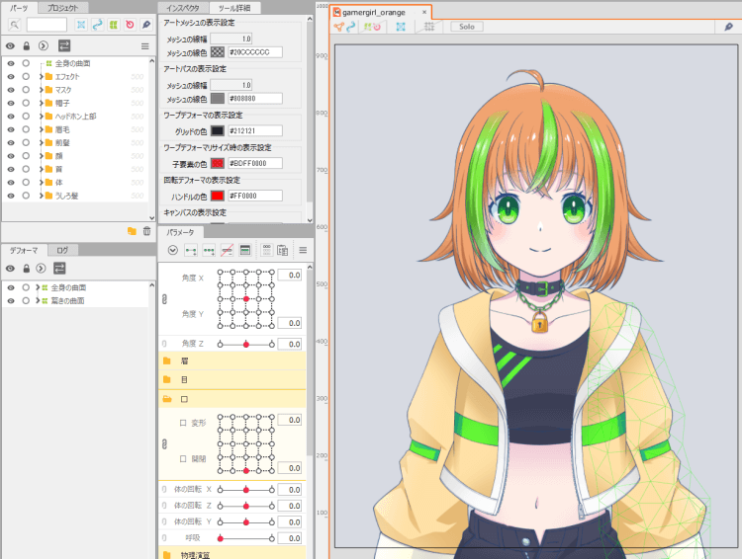Toggle visibility eye for エフェクト folder
Image resolution: width=742 pixels, height=559 pixels.
pyautogui.click(x=11, y=77)
